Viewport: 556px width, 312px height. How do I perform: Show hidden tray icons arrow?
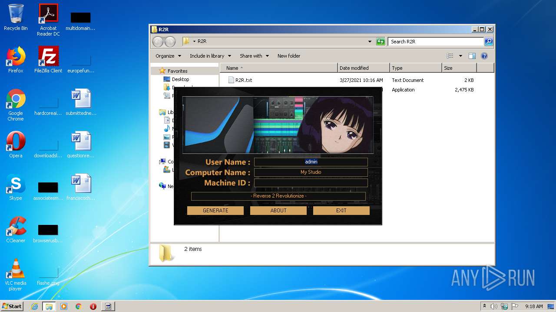click(484, 306)
